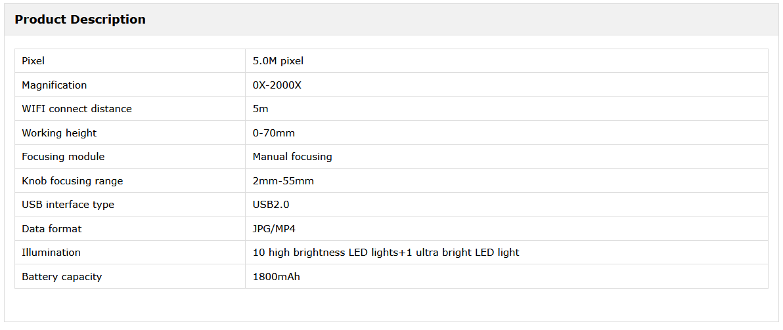Click the 1800mAh battery capacity value
The width and height of the screenshot is (783, 330).
276,277
